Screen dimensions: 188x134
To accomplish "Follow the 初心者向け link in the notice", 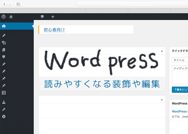I will pos(54,30).
